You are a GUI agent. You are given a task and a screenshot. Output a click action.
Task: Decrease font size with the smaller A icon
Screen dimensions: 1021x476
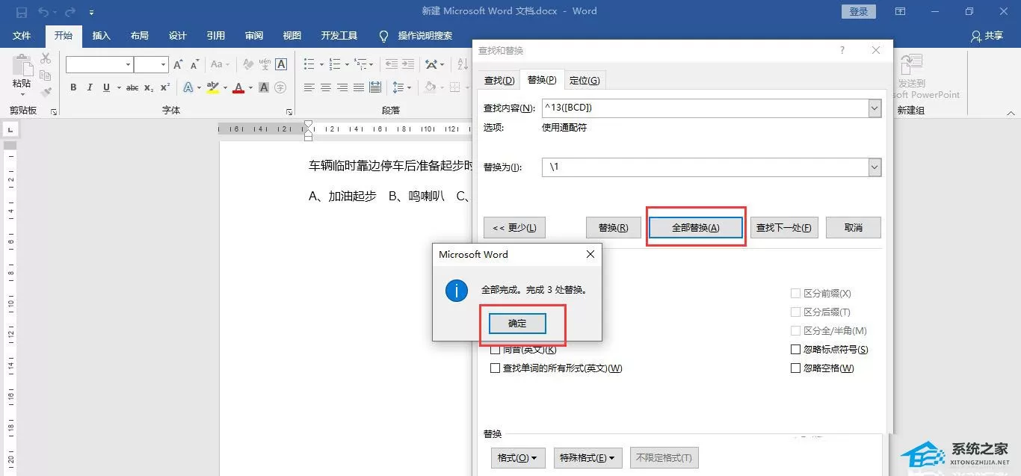tap(194, 65)
